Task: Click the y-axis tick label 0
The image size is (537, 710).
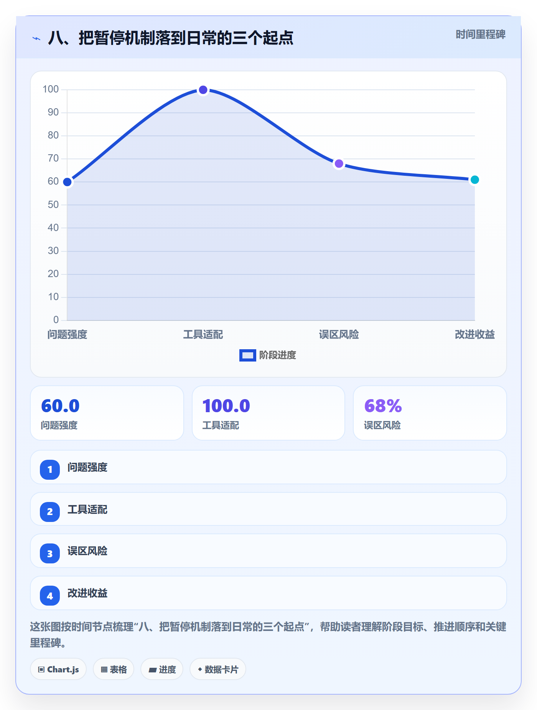Action: tap(56, 320)
